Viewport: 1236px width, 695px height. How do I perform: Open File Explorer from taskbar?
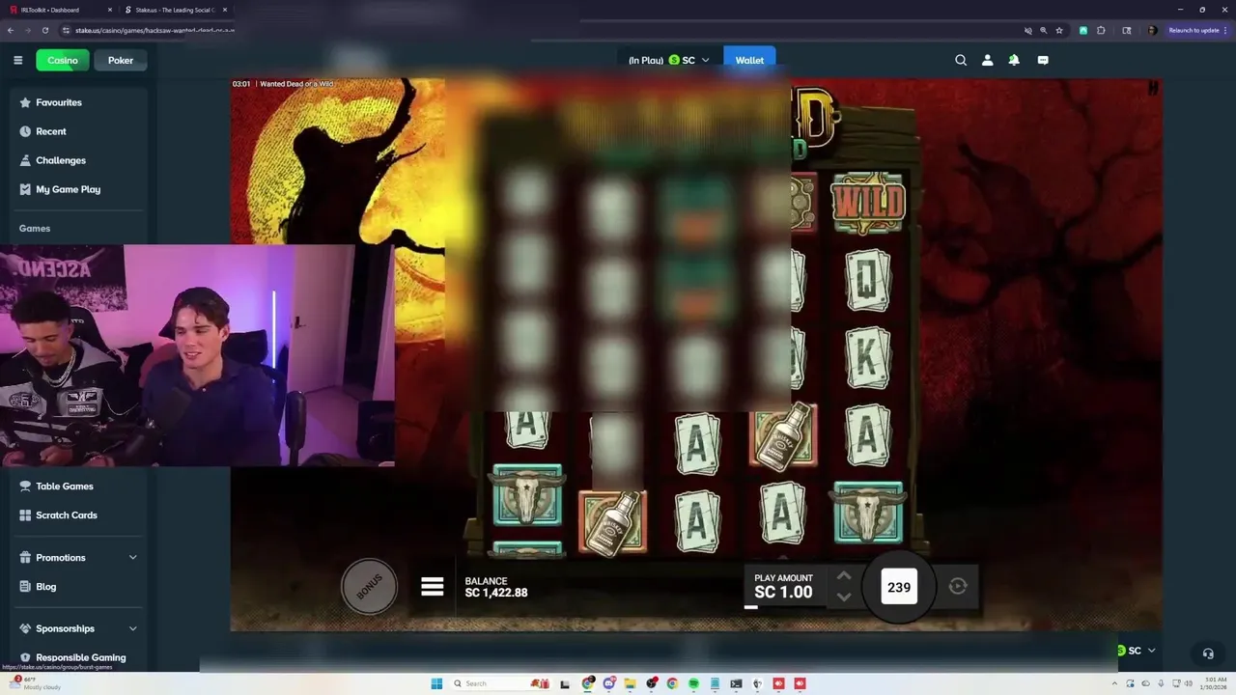[x=631, y=683]
